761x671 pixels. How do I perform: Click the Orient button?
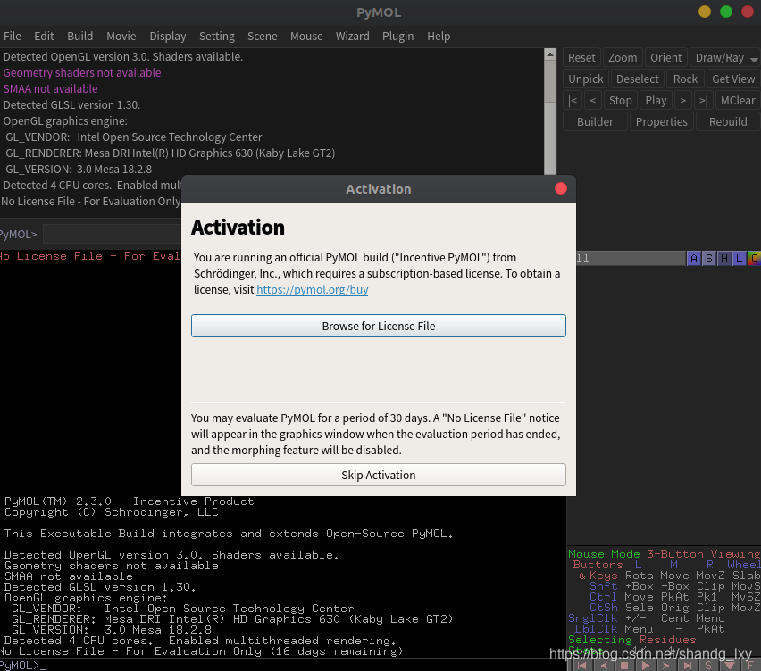(x=666, y=58)
